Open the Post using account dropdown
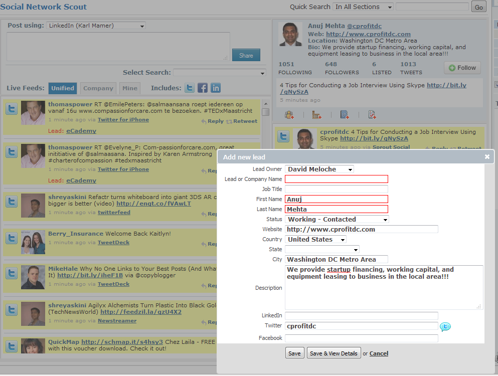Screen dimensions: 498x376 (96, 26)
